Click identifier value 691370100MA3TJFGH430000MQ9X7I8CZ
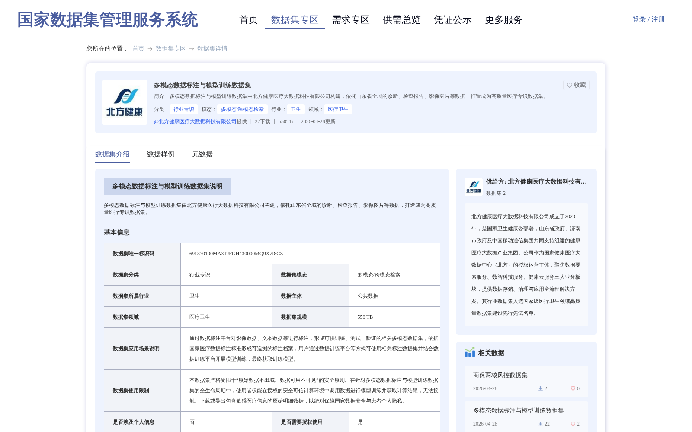 tap(236, 254)
